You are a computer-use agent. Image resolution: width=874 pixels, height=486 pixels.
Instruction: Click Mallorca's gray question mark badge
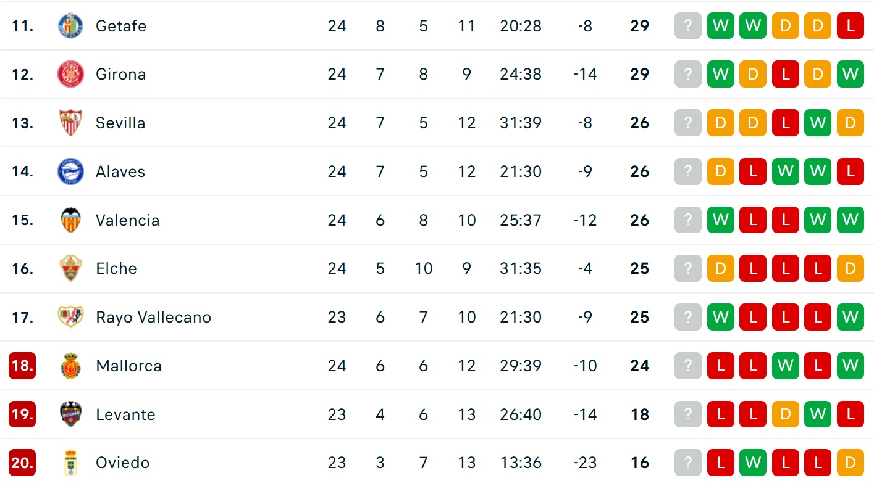coord(688,366)
